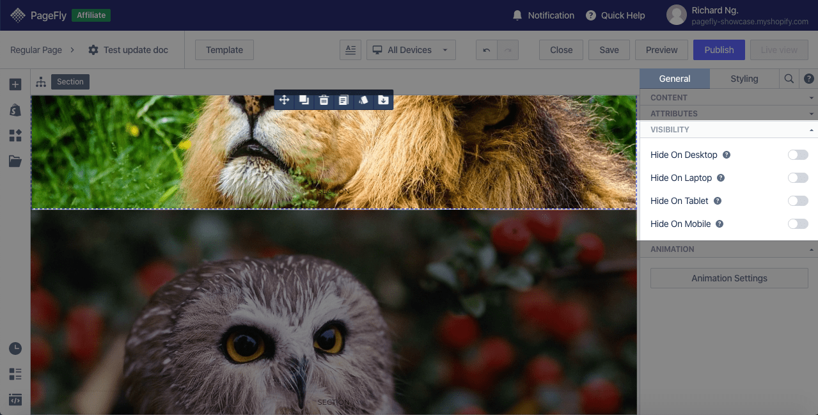Collapse the ANIMATION panel
This screenshot has height=415, width=818.
pyautogui.click(x=729, y=249)
